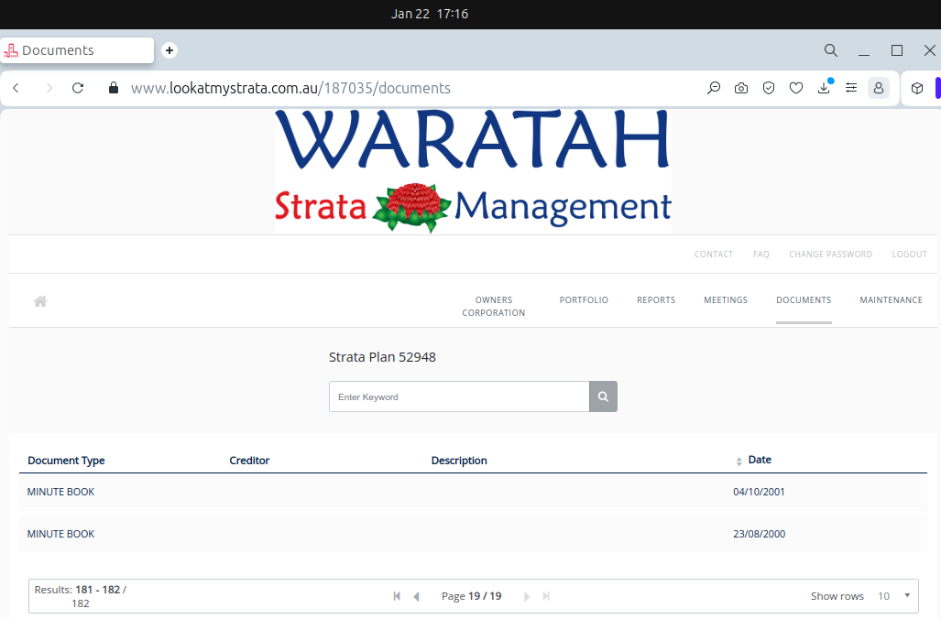Click the Creditor column header

click(249, 461)
